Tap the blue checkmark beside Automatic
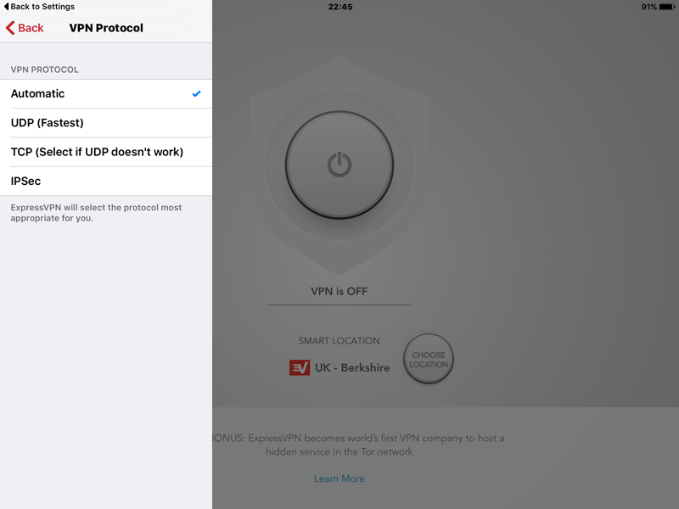Image resolution: width=679 pixels, height=509 pixels. coord(197,93)
